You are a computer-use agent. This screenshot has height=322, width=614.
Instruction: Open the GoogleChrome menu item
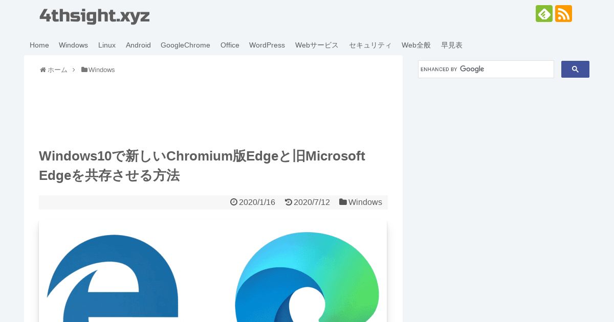(x=185, y=45)
